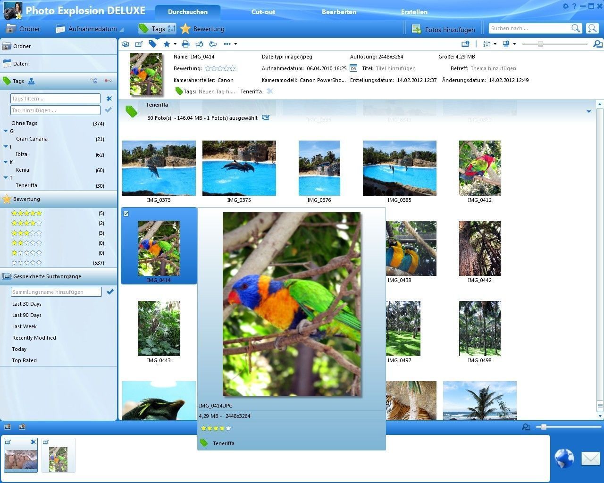Open the Cut-out tab
The width and height of the screenshot is (604, 483).
[x=263, y=12]
